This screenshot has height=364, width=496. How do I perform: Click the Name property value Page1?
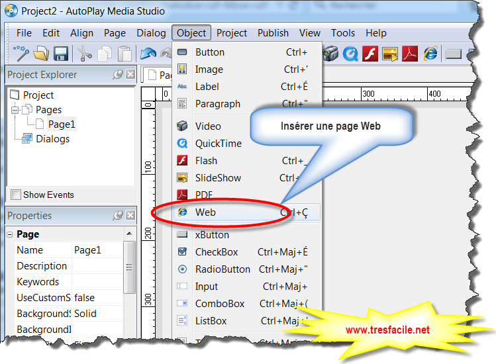[97, 250]
